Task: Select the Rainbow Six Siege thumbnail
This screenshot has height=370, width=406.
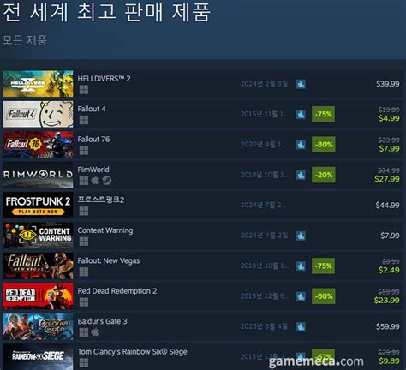Action: pos(38,356)
